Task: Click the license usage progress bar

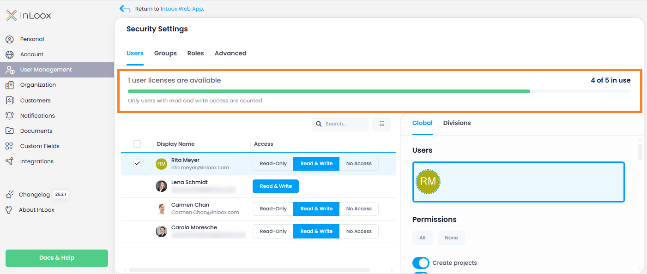Action: coord(379,91)
